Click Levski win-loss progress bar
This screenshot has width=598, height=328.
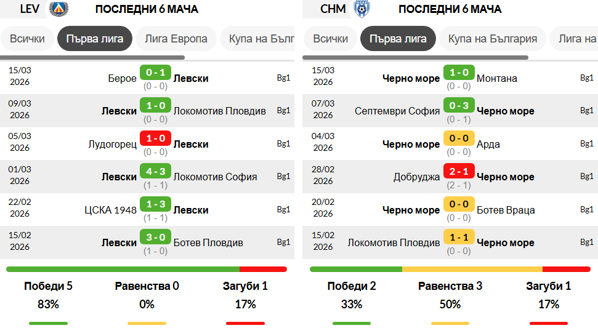146,269
